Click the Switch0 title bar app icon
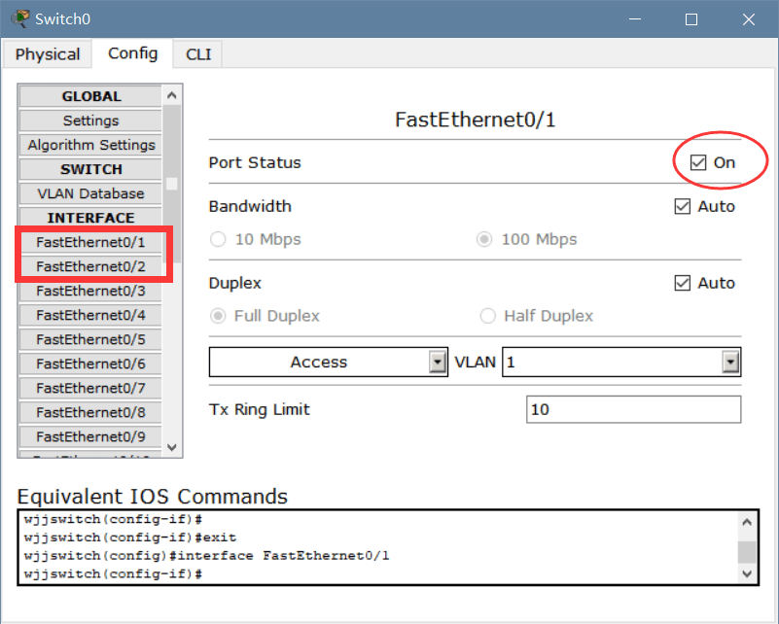 19,18
